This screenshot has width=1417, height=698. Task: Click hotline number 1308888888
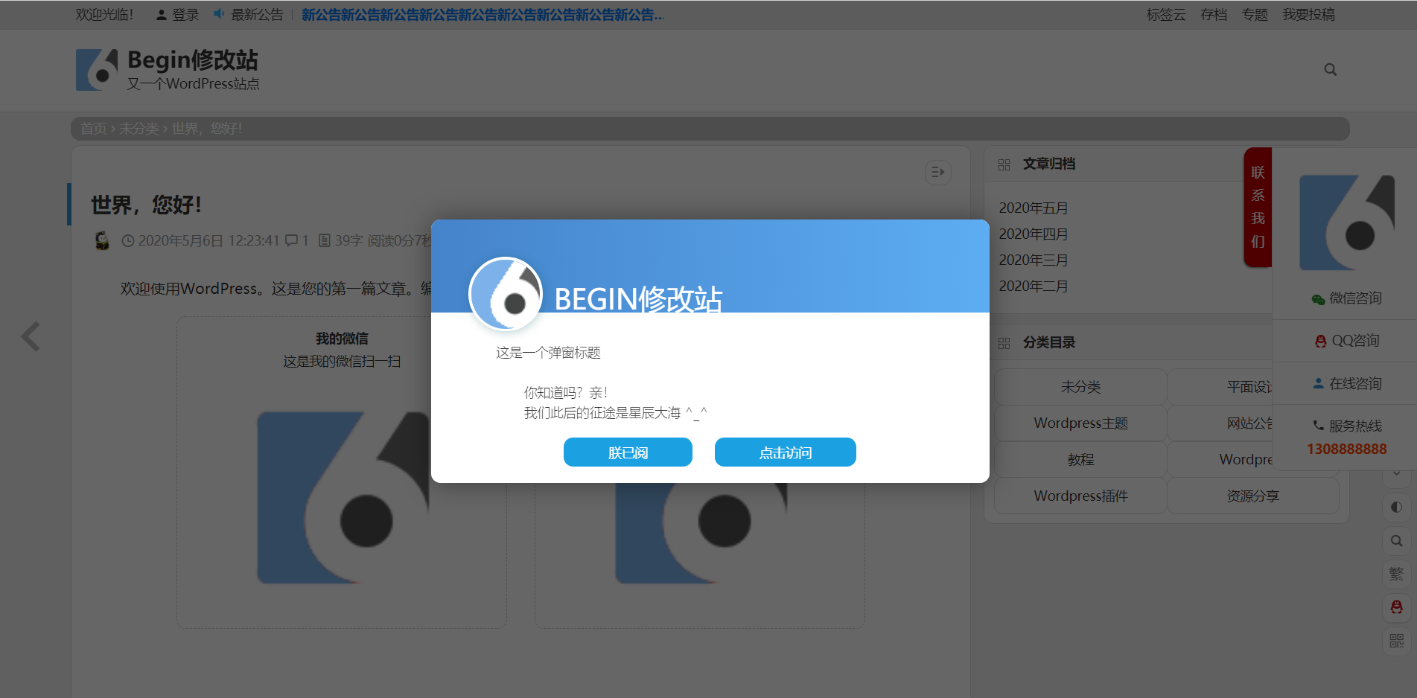click(1346, 449)
